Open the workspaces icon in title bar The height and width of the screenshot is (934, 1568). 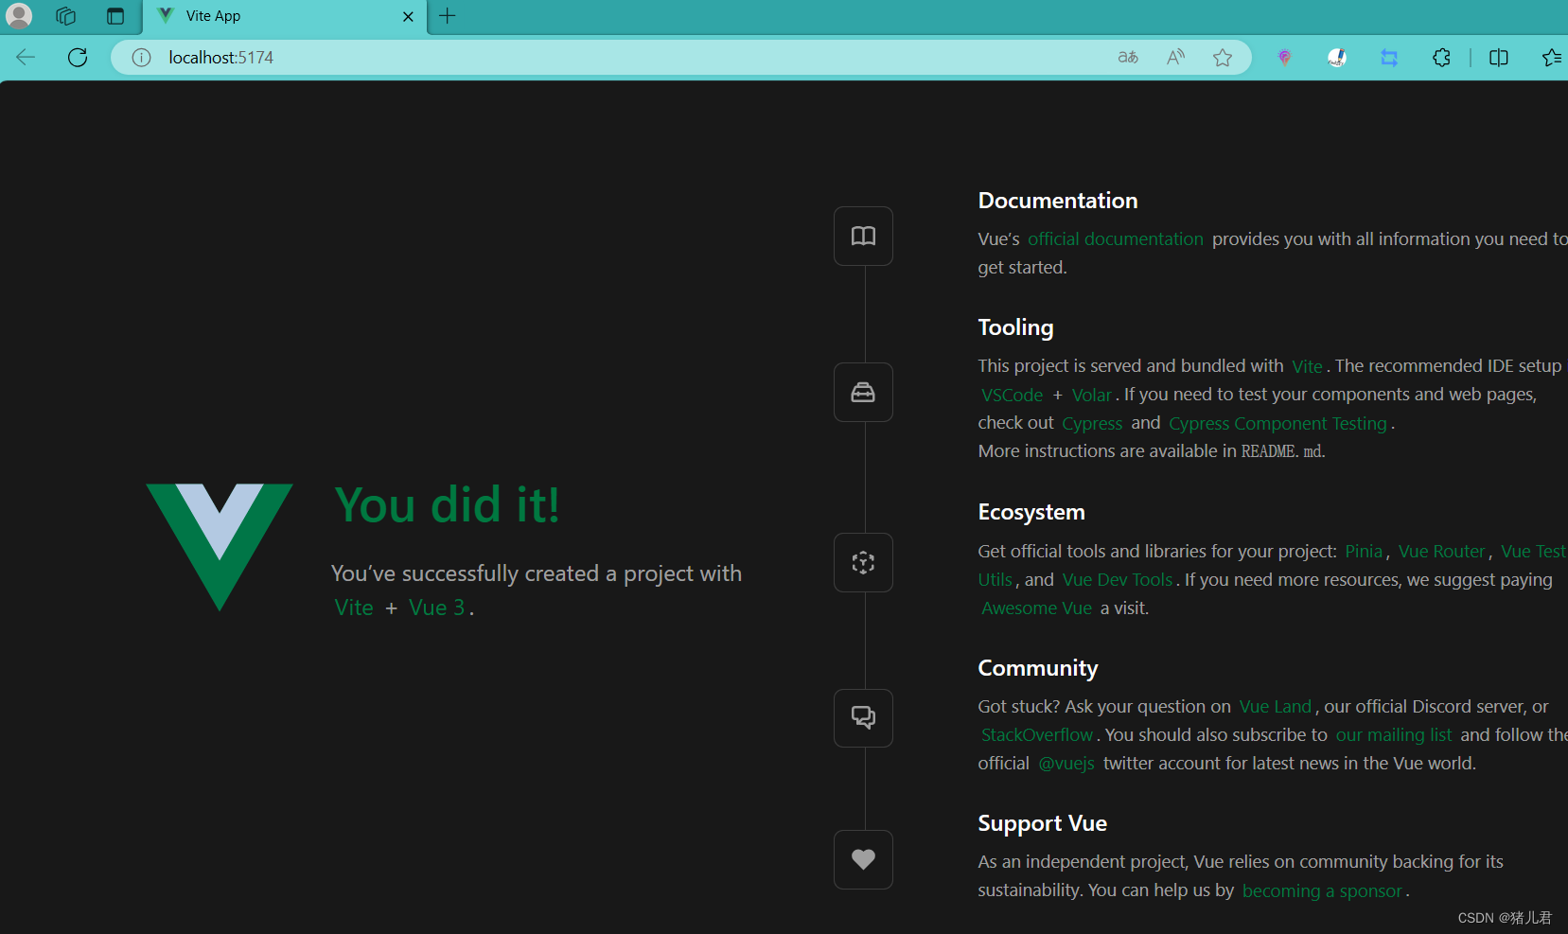tap(65, 16)
